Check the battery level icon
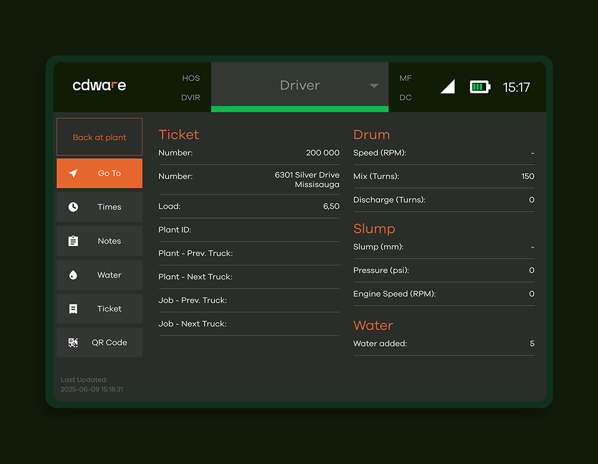 [x=480, y=87]
